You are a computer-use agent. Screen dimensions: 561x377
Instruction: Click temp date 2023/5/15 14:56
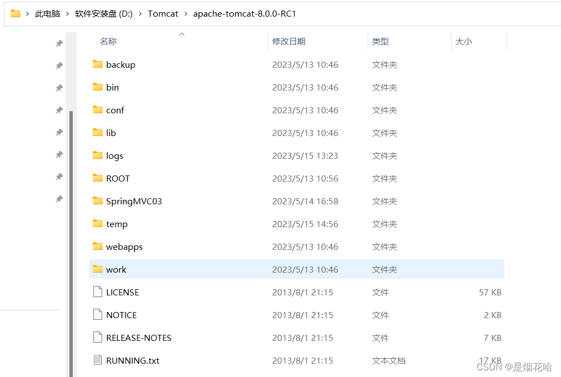pyautogui.click(x=305, y=224)
